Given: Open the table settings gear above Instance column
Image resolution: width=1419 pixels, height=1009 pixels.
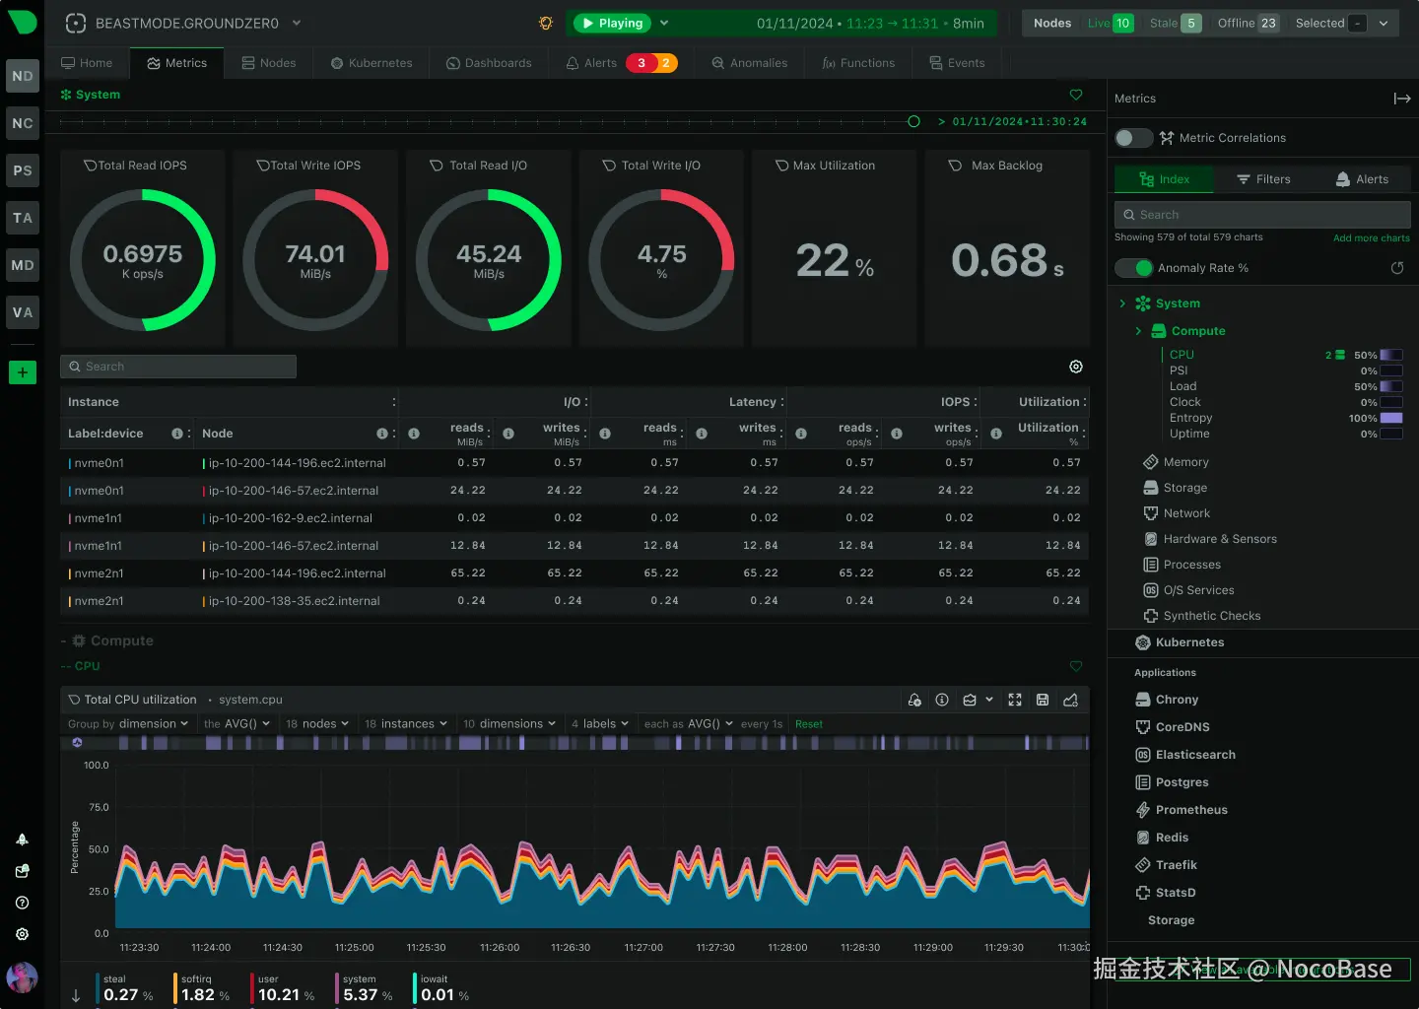Looking at the screenshot, I should coord(1075,366).
